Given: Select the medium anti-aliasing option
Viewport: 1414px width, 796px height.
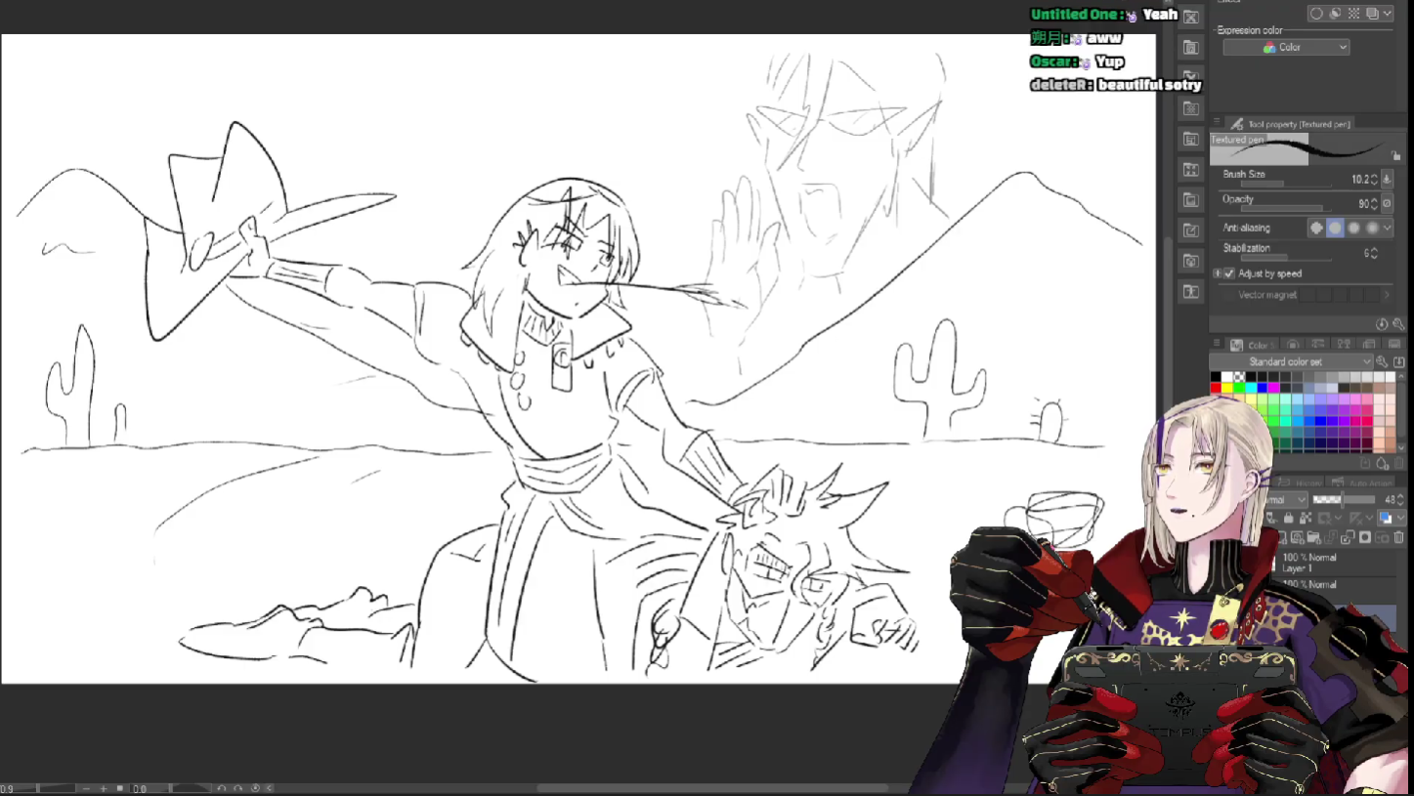Looking at the screenshot, I should [1353, 228].
